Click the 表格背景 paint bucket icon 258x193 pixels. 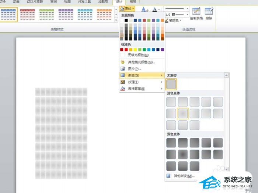pyautogui.click(x=123, y=89)
